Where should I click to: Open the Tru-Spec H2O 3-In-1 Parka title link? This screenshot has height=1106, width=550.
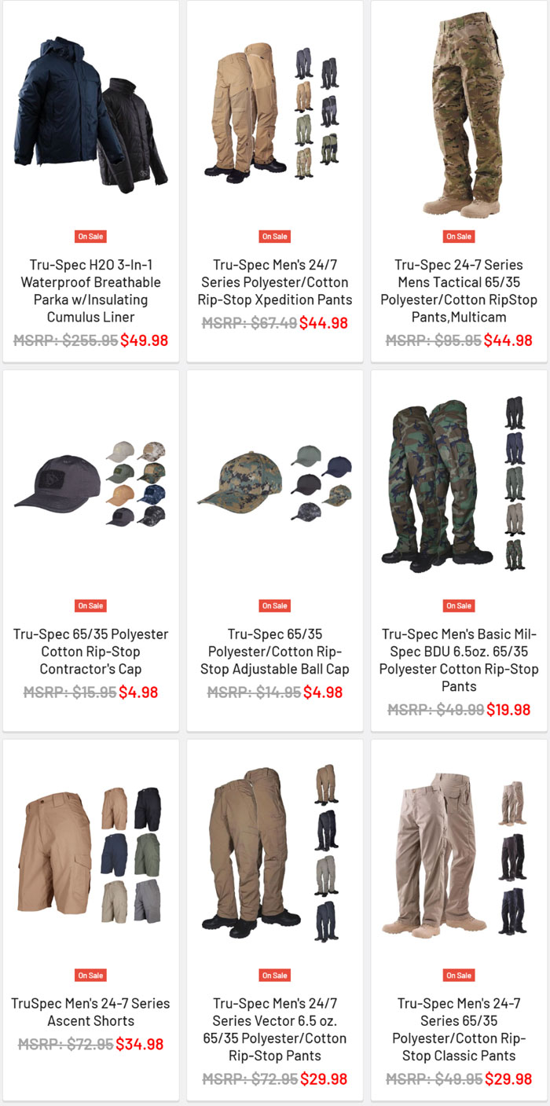(91, 291)
